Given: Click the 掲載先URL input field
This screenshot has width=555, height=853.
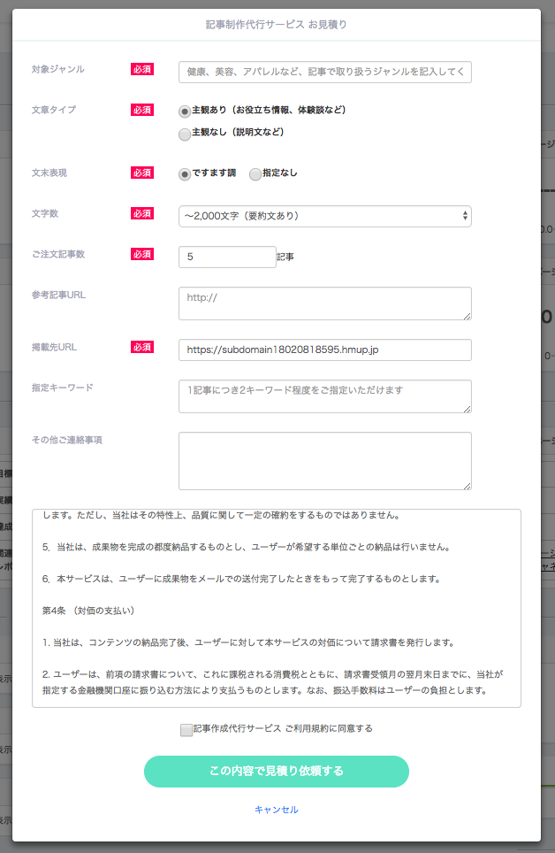Looking at the screenshot, I should [324, 350].
